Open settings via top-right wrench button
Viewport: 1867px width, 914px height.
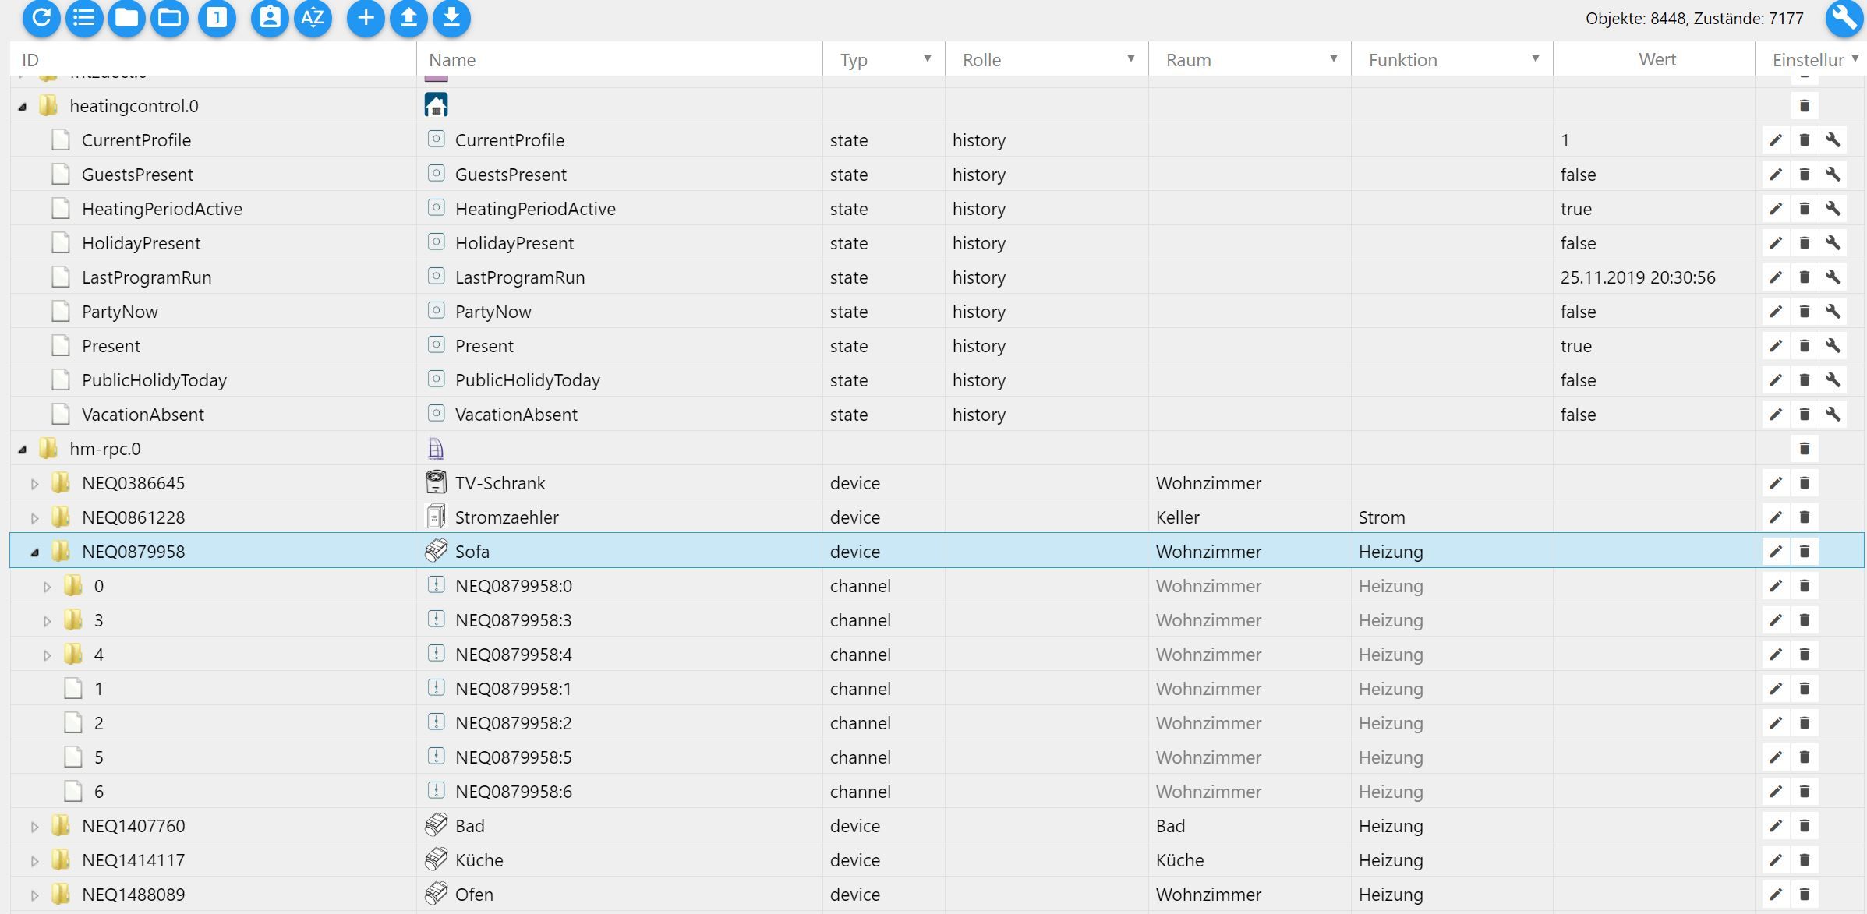(x=1844, y=18)
